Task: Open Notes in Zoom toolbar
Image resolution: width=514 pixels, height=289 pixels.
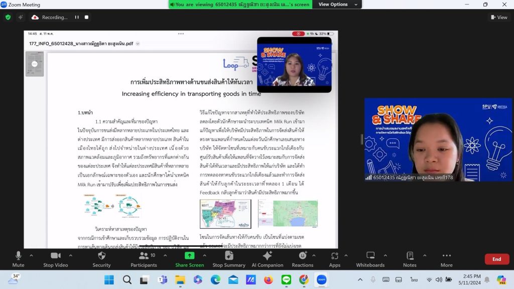Action: 410,259
